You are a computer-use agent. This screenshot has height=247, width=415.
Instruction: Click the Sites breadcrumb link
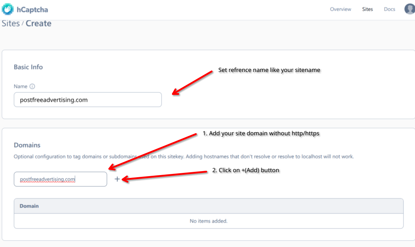[10, 23]
